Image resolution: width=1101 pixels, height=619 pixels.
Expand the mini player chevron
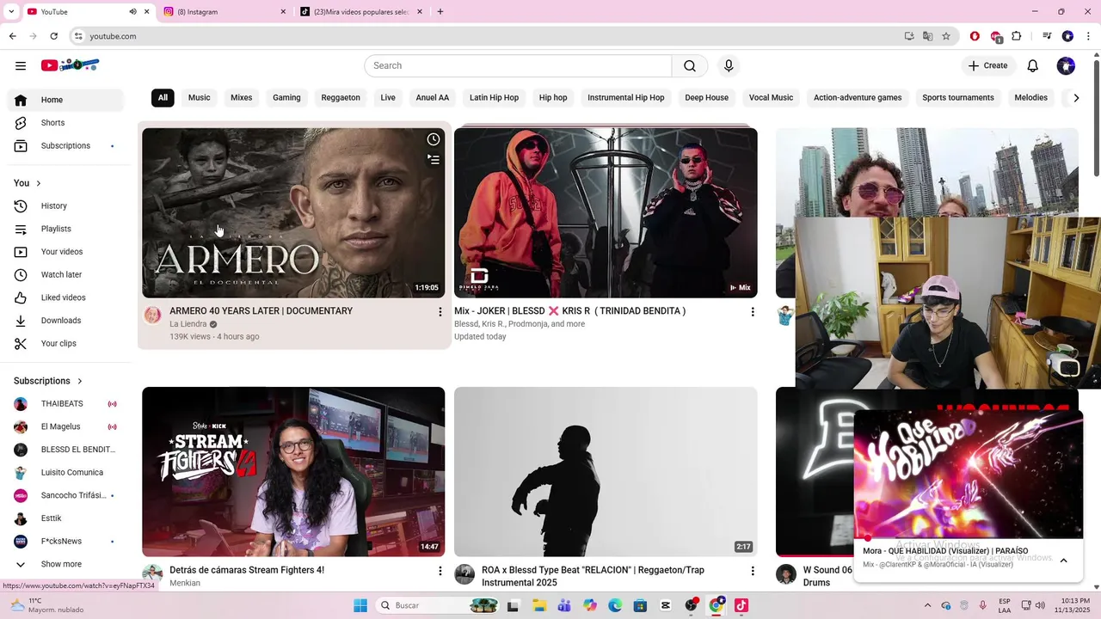click(1063, 561)
